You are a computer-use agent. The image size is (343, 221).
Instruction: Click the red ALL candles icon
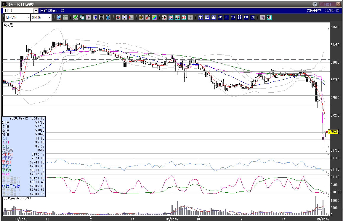131,17
